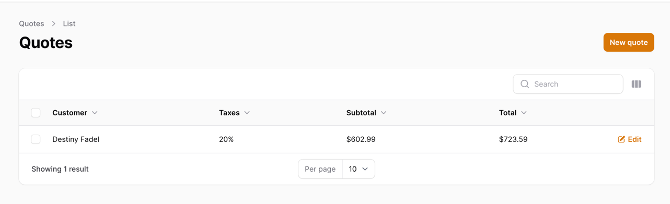
Task: Create a New quote
Action: (x=629, y=42)
